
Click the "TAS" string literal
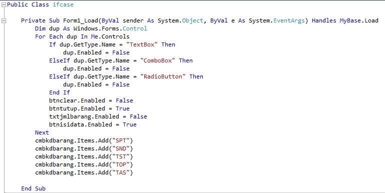pyautogui.click(x=121, y=172)
